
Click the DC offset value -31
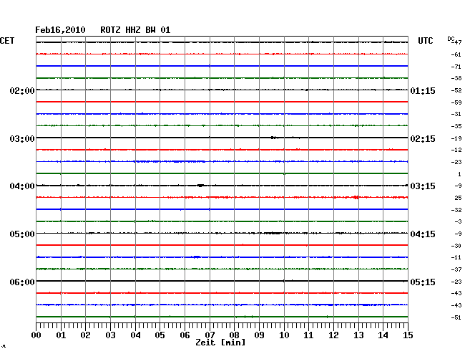[x=456, y=114]
